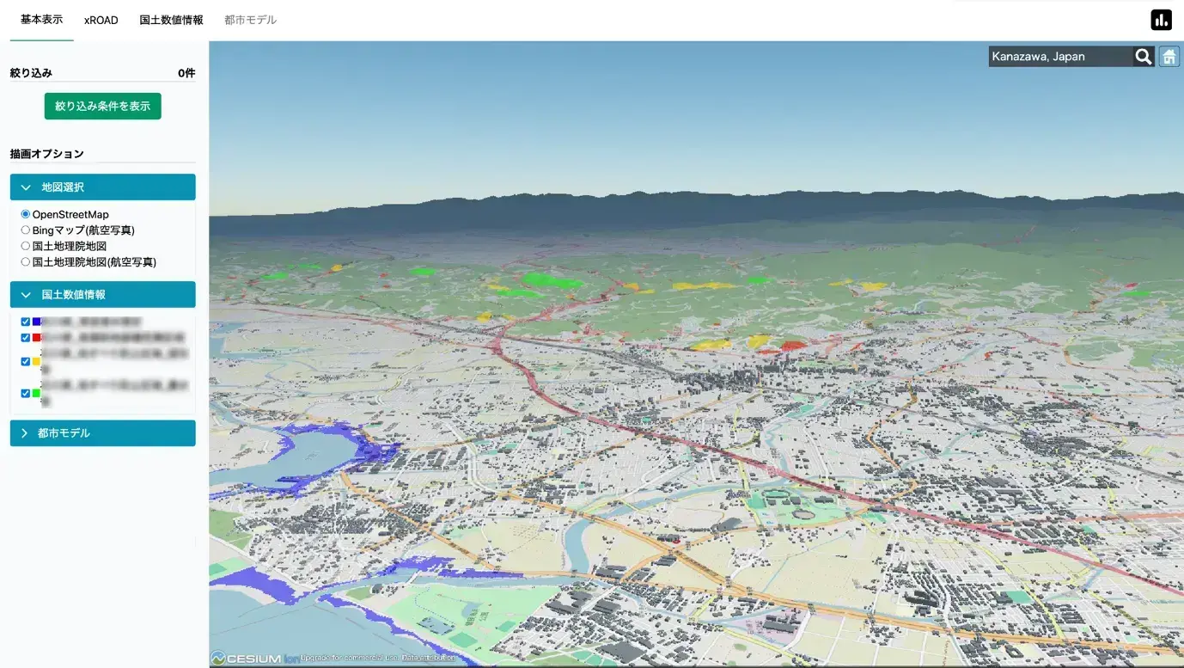The image size is (1184, 668).
Task: Expand the 都市モデル section
Action: [x=102, y=433]
